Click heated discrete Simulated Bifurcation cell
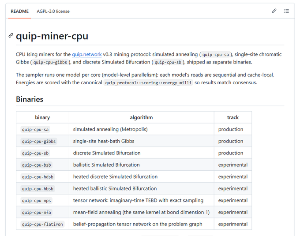 coord(141,177)
